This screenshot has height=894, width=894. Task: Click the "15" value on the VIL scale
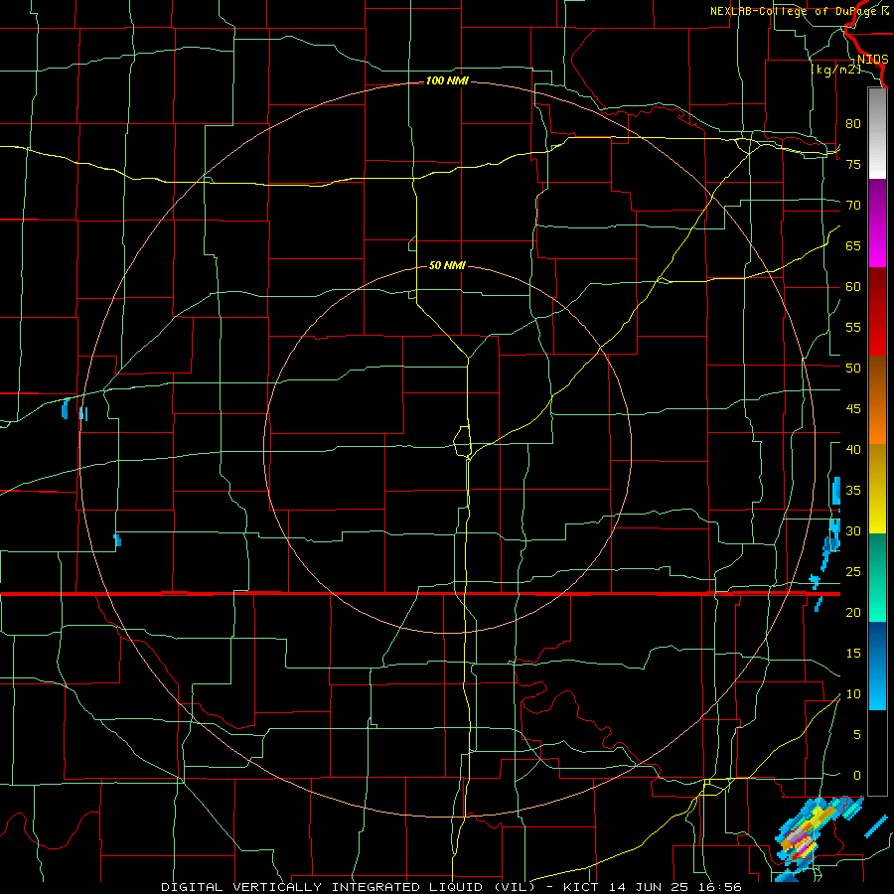(x=853, y=654)
